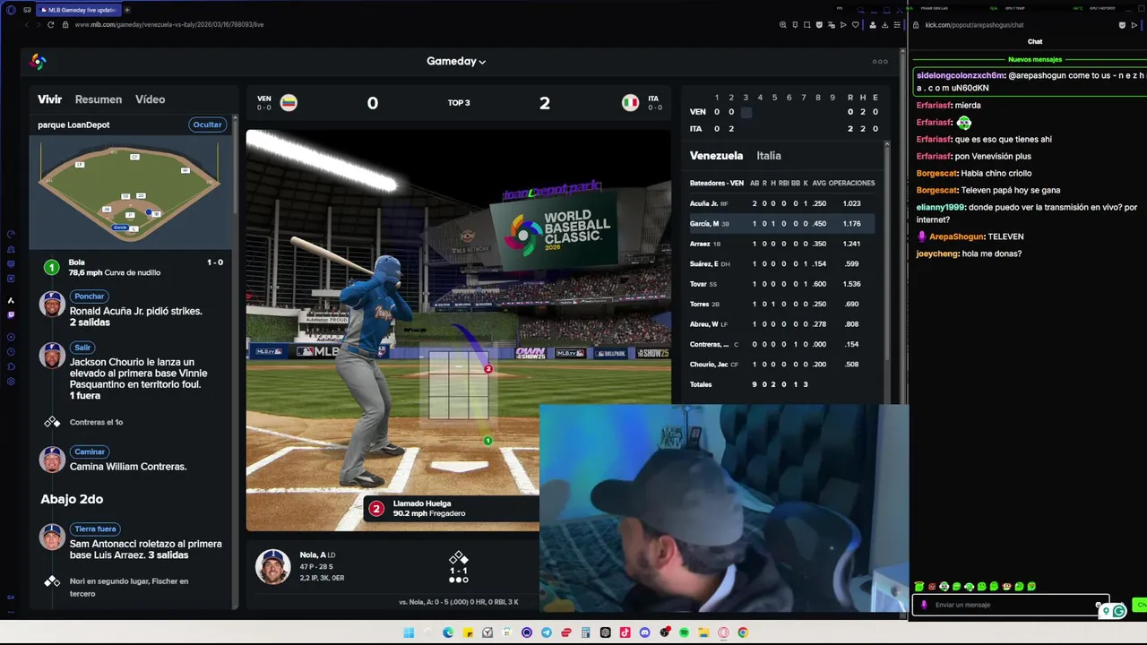Click Arraez in batters table
This screenshot has height=645, width=1147.
pyautogui.click(x=700, y=244)
